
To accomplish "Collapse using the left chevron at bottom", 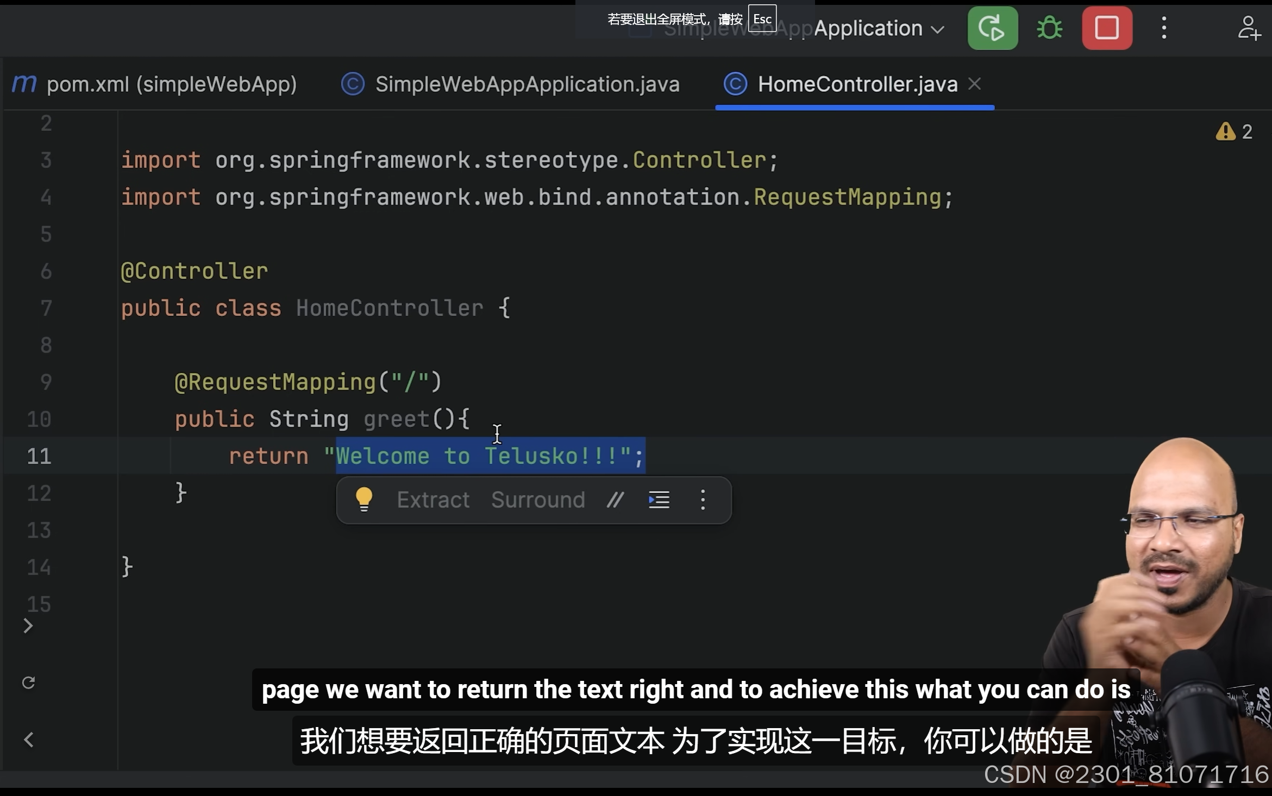I will coord(29,740).
